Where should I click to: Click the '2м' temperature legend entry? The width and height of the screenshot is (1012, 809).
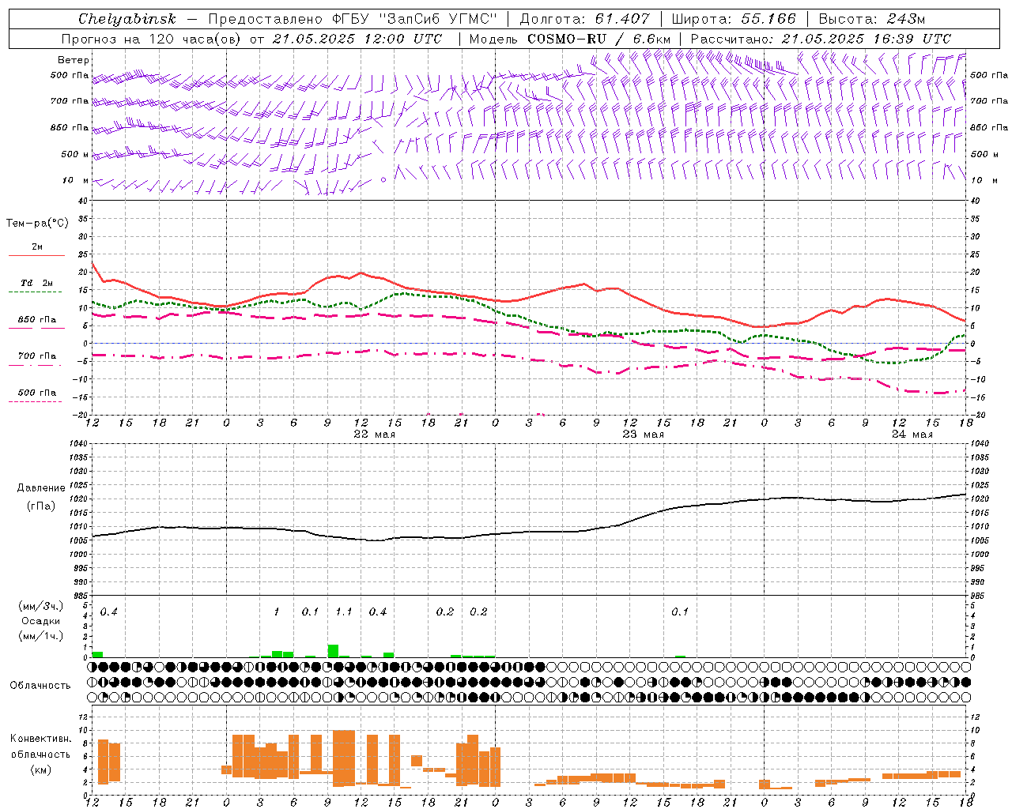[37, 247]
